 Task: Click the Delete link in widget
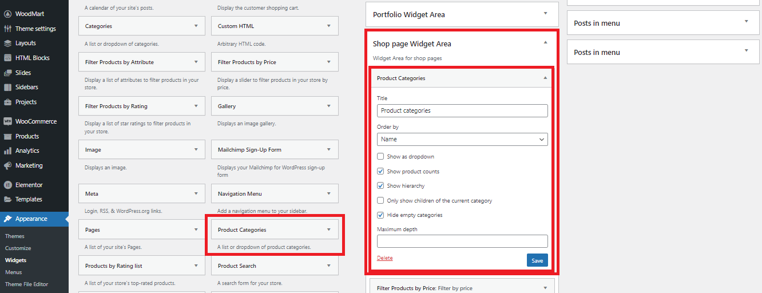tap(385, 258)
